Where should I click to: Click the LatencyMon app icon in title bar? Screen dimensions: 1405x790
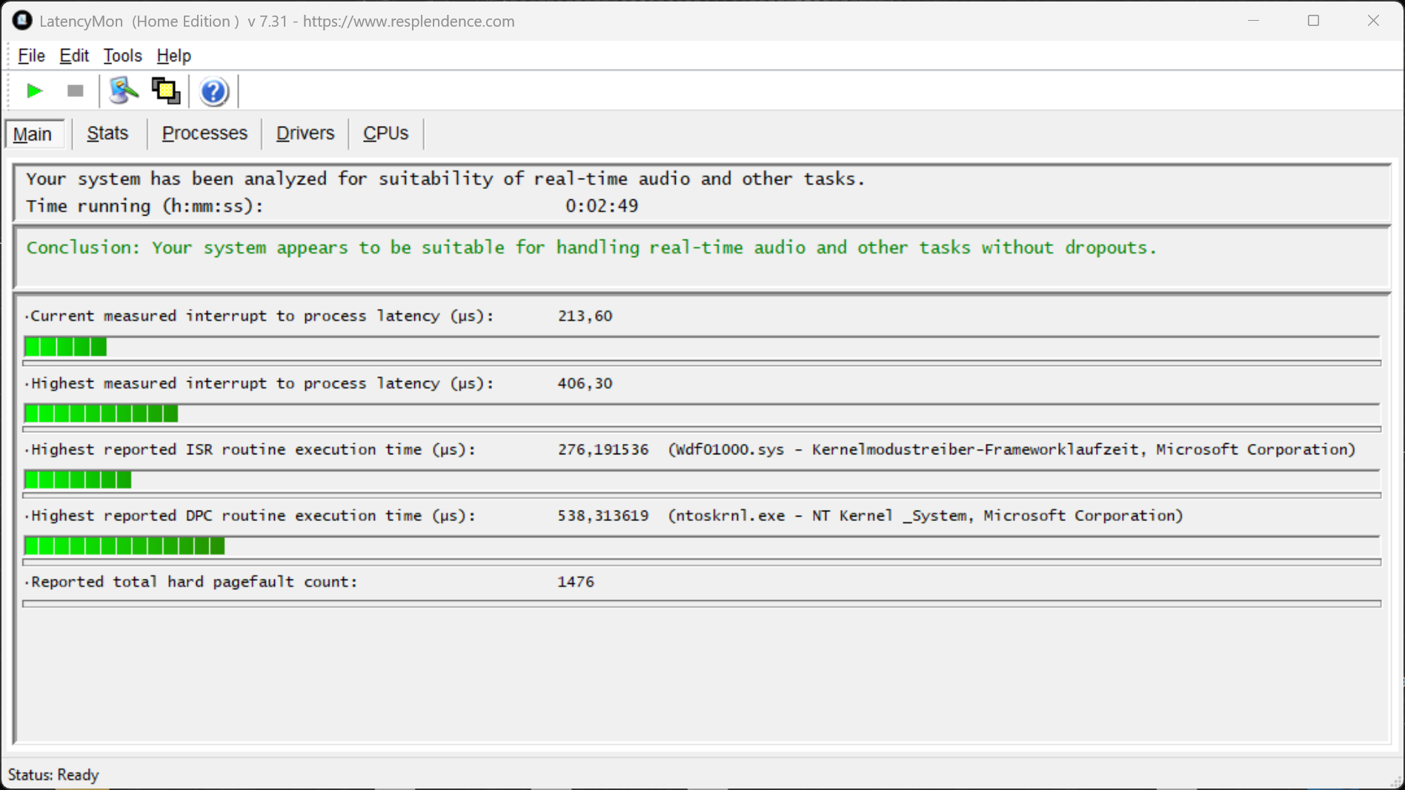pos(22,21)
